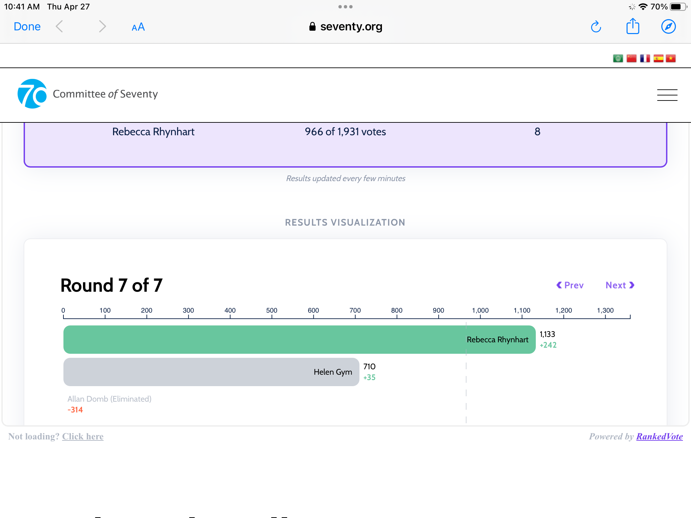
Task: Select the Chinese language flag
Action: [x=631, y=58]
